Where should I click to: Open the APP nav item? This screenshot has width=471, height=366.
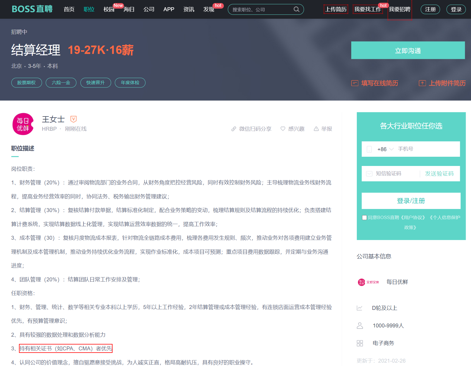point(169,9)
